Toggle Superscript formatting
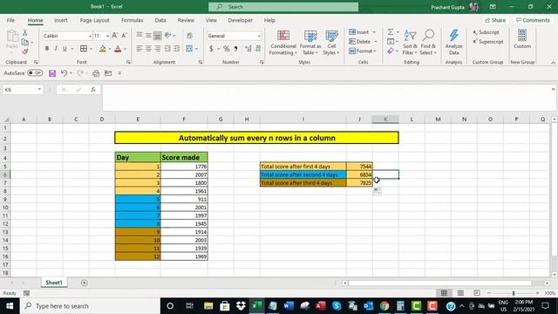This screenshot has height=314, width=558. (x=488, y=42)
